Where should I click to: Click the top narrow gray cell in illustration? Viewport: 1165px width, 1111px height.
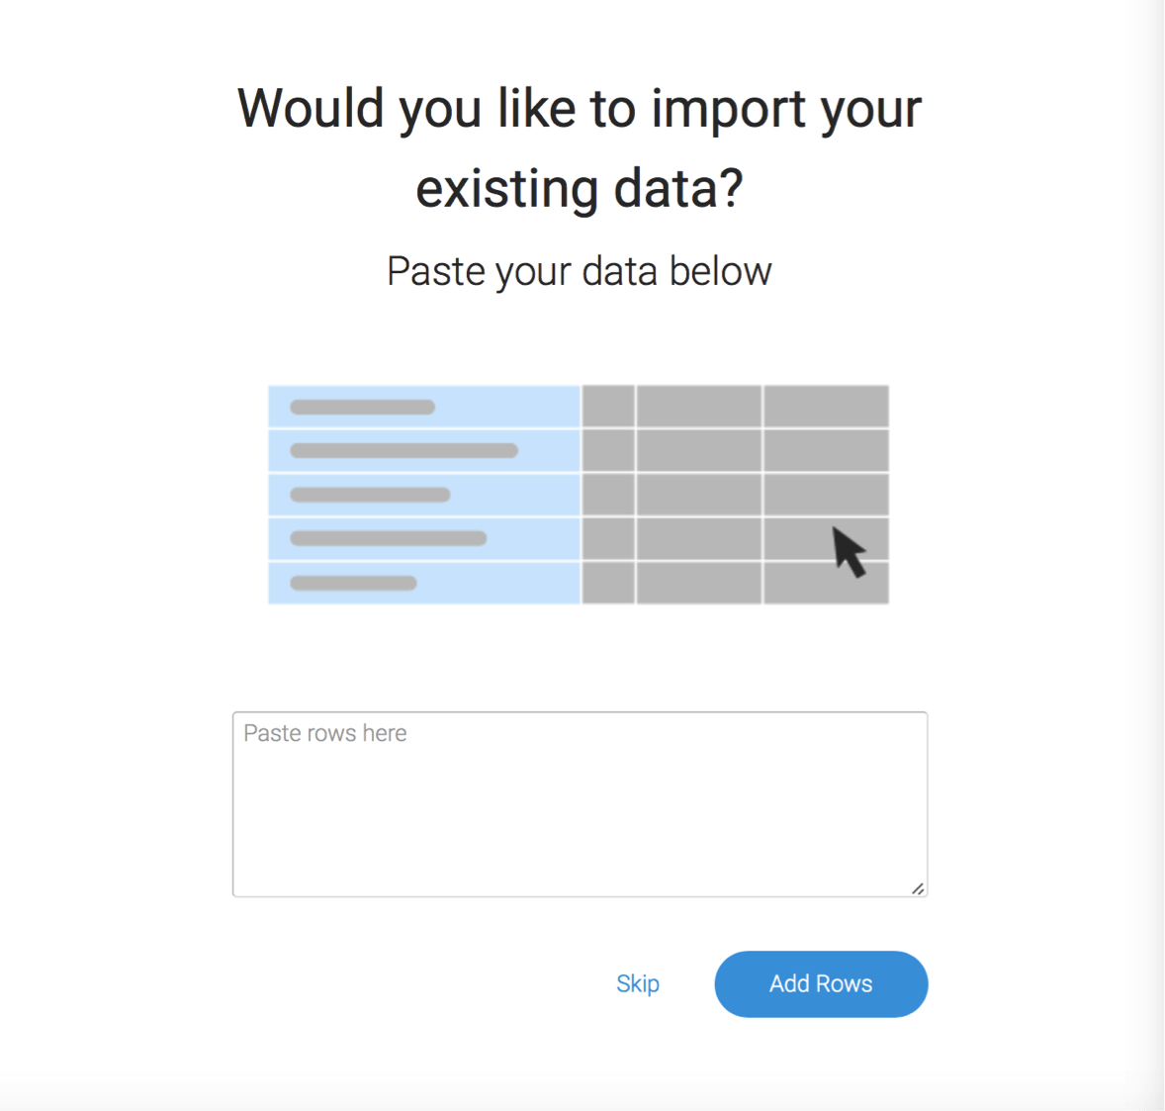click(x=608, y=407)
